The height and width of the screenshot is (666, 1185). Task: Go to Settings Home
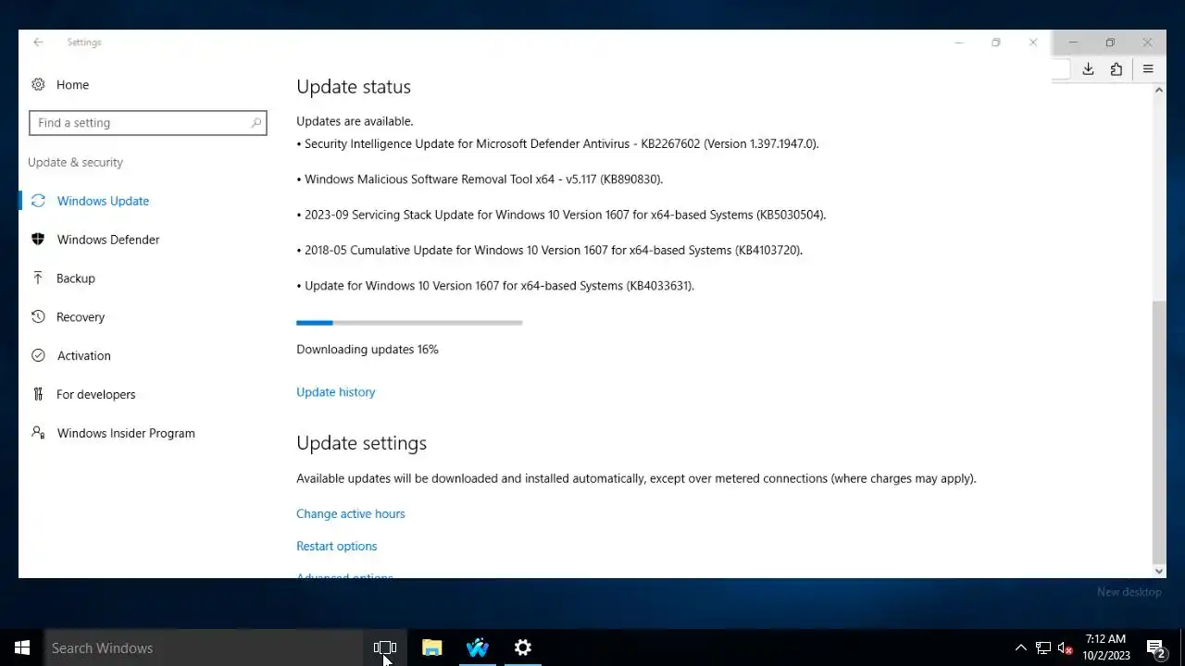pos(72,84)
